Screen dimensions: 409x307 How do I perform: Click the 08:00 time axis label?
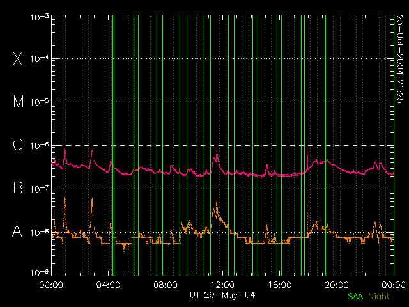(166, 285)
